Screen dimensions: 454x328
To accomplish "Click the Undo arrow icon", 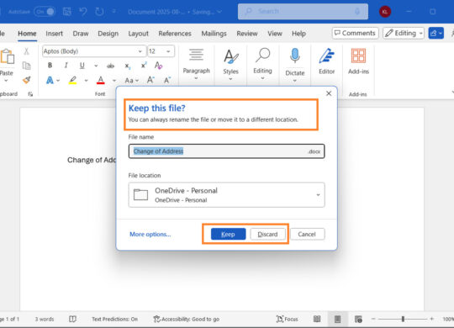I will 83,12.
